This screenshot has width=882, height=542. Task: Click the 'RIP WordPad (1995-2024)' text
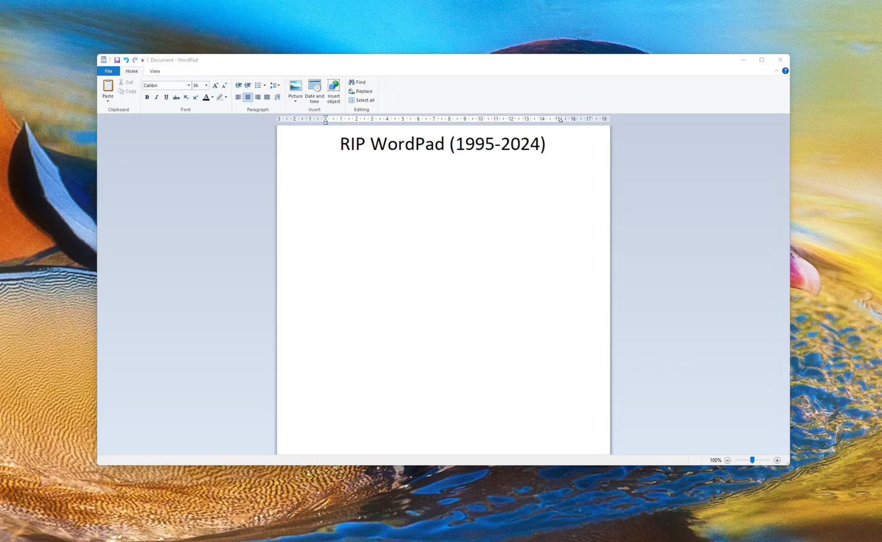tap(443, 144)
